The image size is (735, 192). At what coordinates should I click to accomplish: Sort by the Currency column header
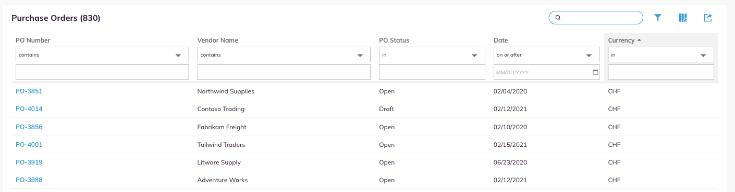tap(621, 40)
